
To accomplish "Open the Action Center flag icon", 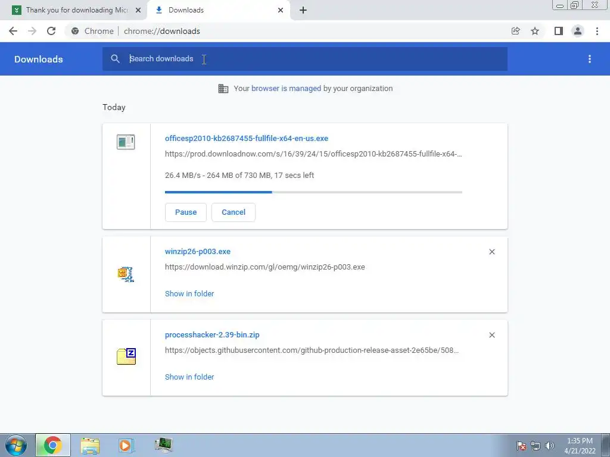I will coord(521,446).
